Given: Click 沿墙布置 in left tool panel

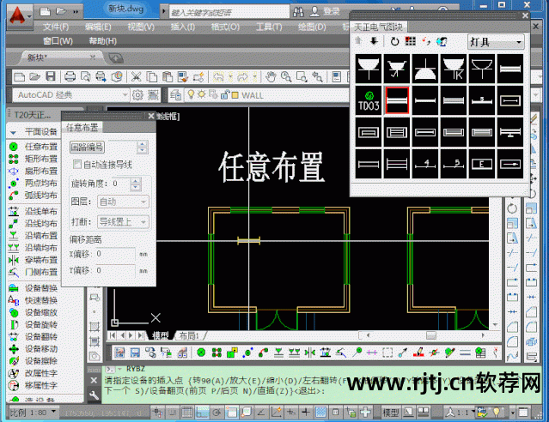Looking at the screenshot, I should tap(34, 235).
